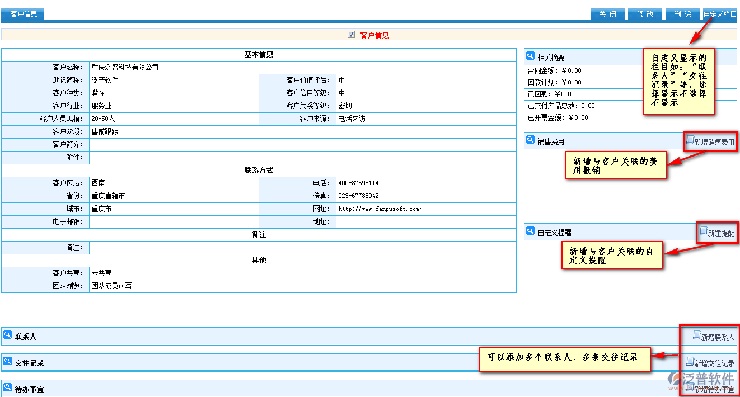The image size is (740, 397).
Task: Expand the 联系人 section header
Action: [26, 337]
